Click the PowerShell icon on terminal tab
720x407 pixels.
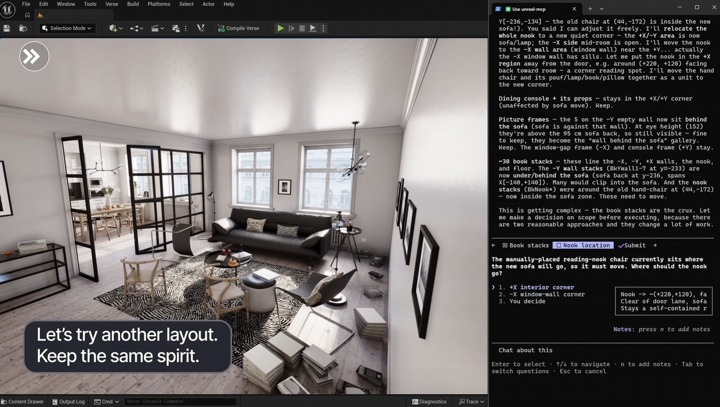click(498, 9)
